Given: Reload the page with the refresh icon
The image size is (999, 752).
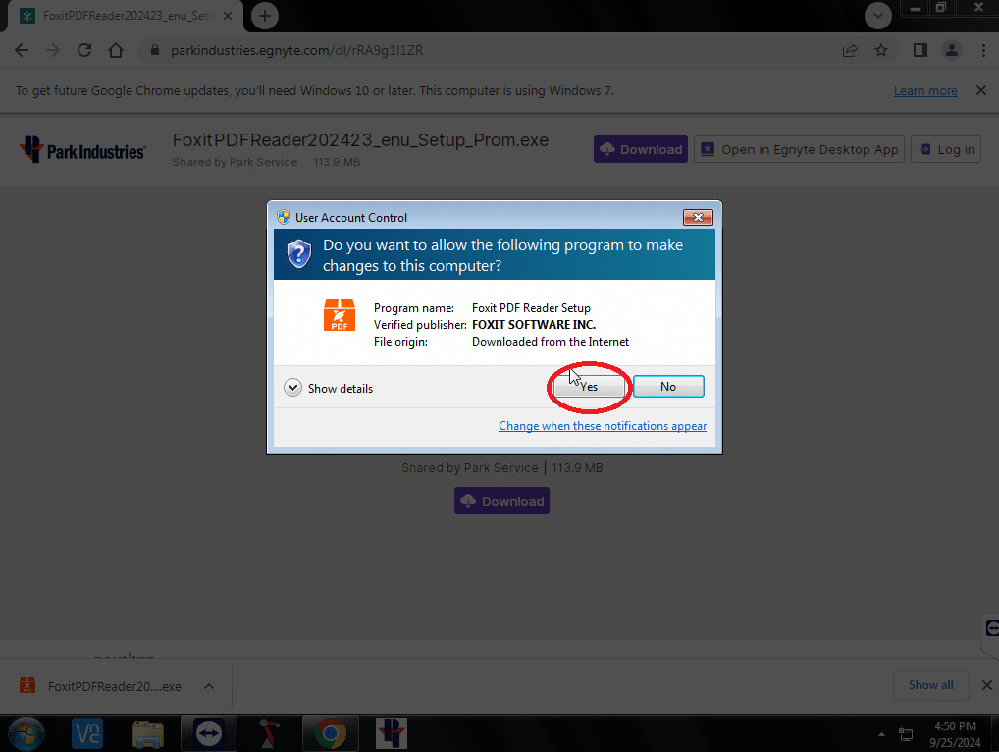Looking at the screenshot, I should pos(84,50).
